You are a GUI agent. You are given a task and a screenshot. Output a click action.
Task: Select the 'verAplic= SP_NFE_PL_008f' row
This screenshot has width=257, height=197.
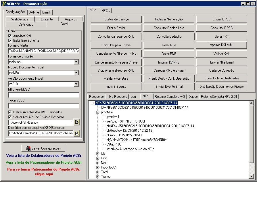coord(126,122)
